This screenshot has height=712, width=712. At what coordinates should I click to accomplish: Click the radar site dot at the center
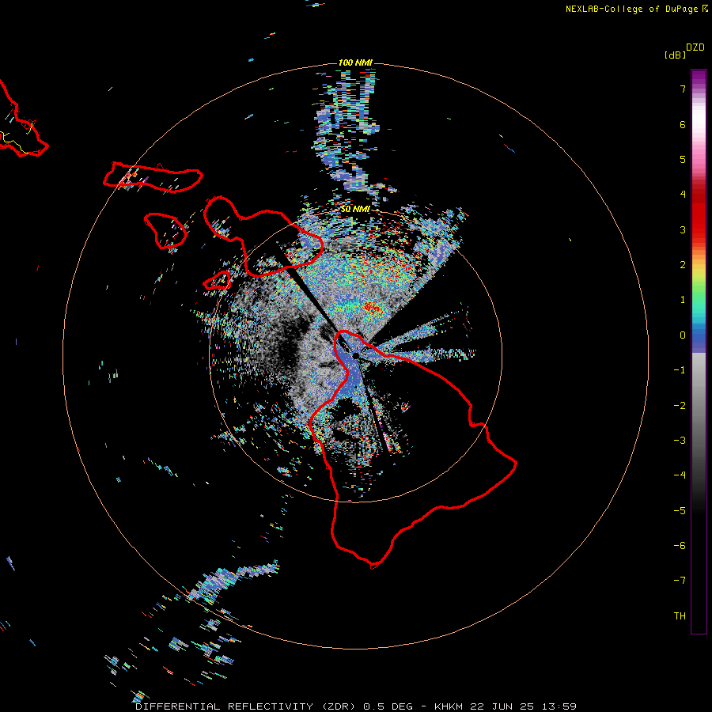tap(355, 355)
